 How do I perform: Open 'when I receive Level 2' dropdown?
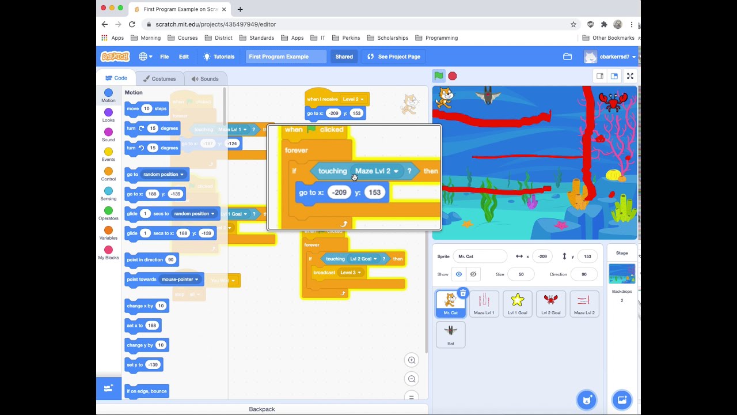click(x=354, y=99)
